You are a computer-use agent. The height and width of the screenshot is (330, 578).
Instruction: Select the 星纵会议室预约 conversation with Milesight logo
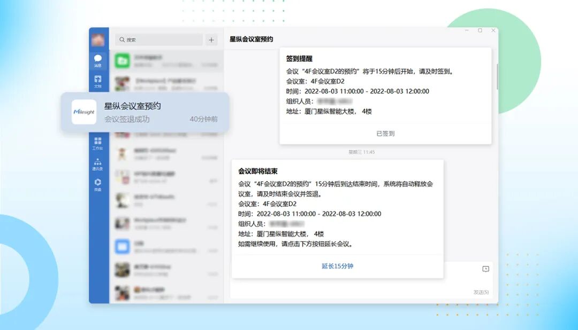point(145,112)
